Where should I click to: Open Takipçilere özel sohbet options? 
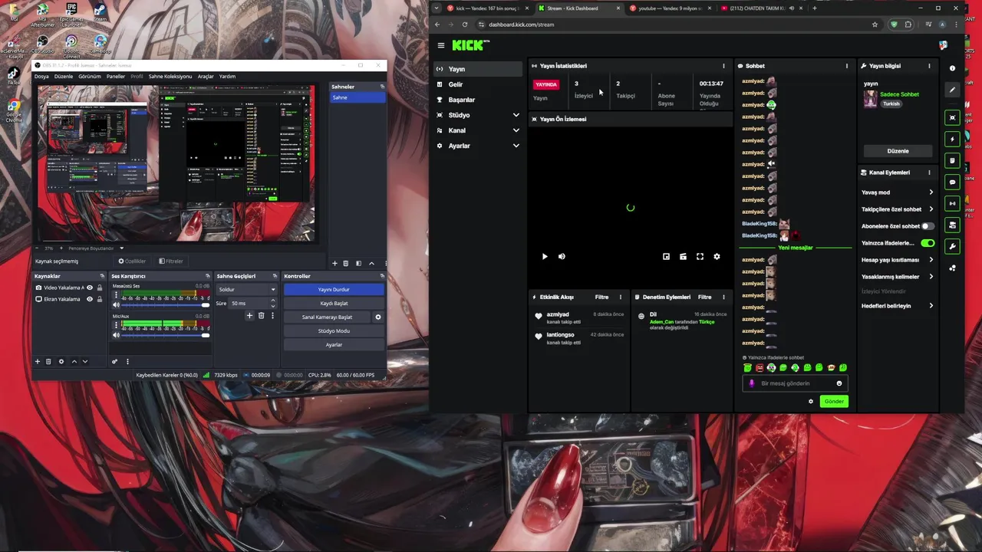(931, 209)
